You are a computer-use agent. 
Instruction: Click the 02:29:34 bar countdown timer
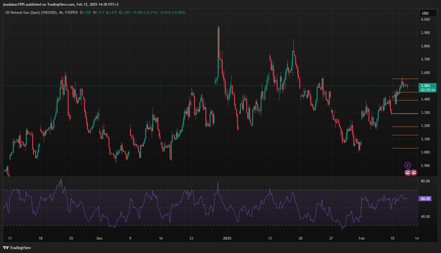428,90
